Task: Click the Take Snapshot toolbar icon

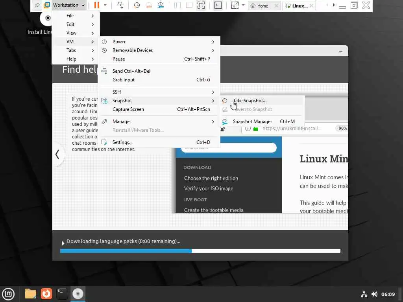Action: tap(137, 5)
